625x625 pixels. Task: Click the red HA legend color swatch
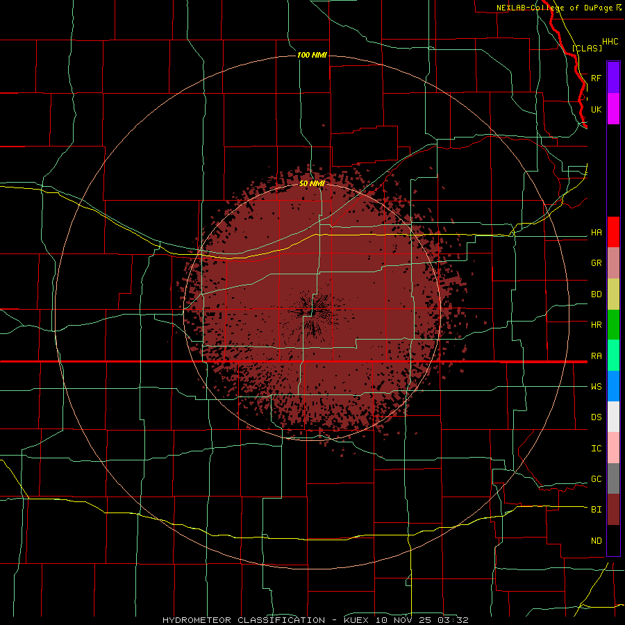pos(613,232)
